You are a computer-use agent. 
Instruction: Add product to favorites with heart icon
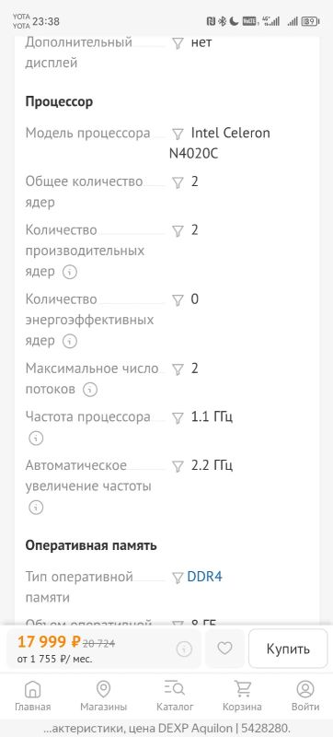tap(224, 649)
